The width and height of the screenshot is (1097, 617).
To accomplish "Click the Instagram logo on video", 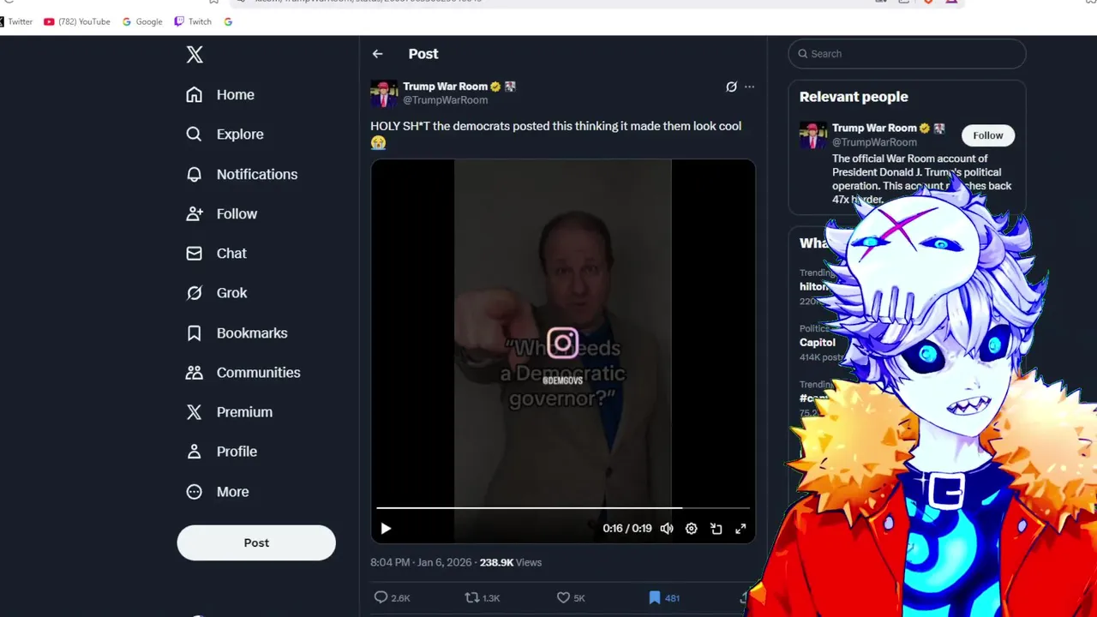I will (563, 344).
